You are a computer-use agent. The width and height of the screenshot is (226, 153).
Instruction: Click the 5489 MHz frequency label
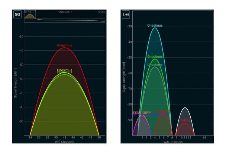(x=65, y=12)
